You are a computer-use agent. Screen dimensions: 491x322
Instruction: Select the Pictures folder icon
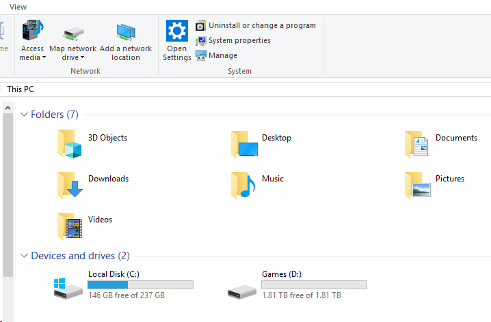click(x=418, y=185)
